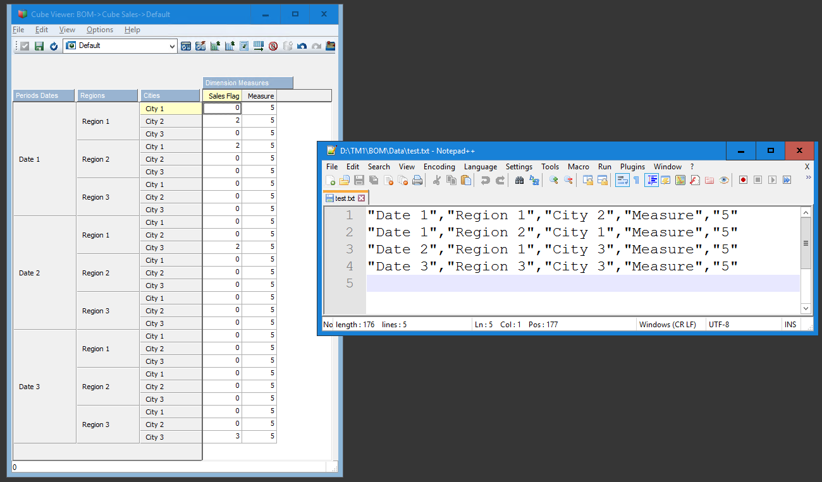Click the Open file icon in Notepad++
This screenshot has width=822, height=482.
[x=344, y=180]
